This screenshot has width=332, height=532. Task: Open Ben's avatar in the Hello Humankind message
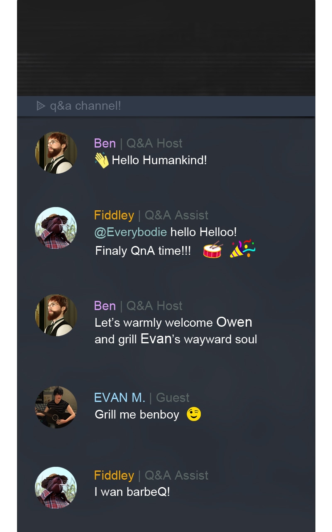coord(56,153)
